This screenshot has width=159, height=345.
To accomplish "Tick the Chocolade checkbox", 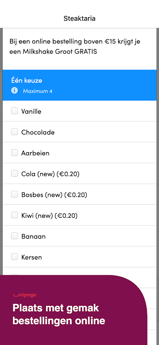I will point(15,132).
